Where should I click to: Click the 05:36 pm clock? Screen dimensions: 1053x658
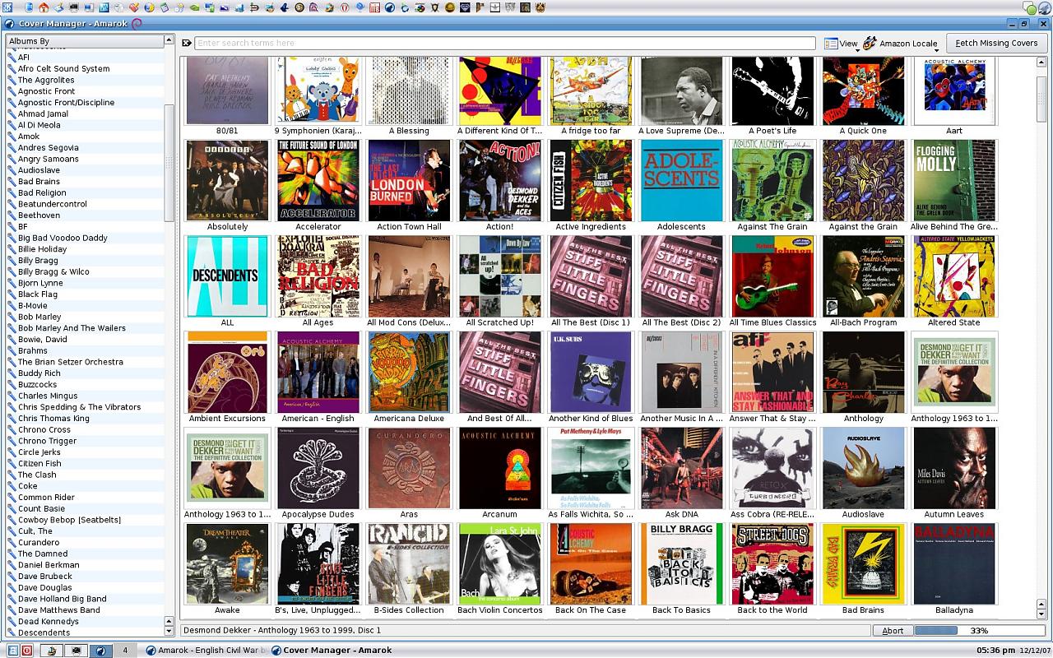click(995, 651)
